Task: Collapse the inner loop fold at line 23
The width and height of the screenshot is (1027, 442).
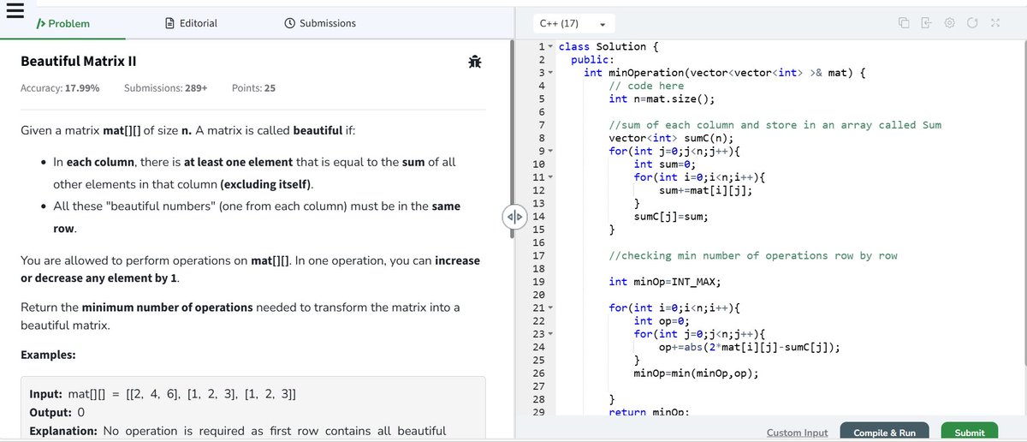Action: [x=551, y=333]
